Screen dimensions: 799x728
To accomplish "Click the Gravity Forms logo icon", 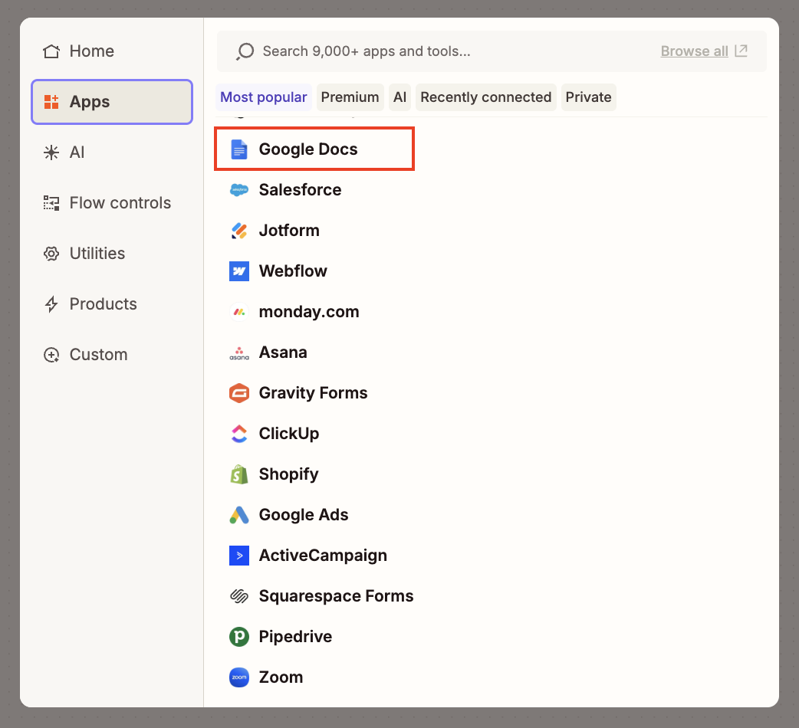I will coord(239,393).
